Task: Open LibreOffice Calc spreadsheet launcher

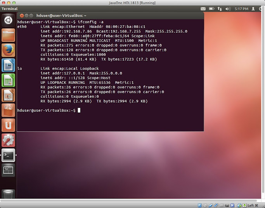Action: pos(8,80)
